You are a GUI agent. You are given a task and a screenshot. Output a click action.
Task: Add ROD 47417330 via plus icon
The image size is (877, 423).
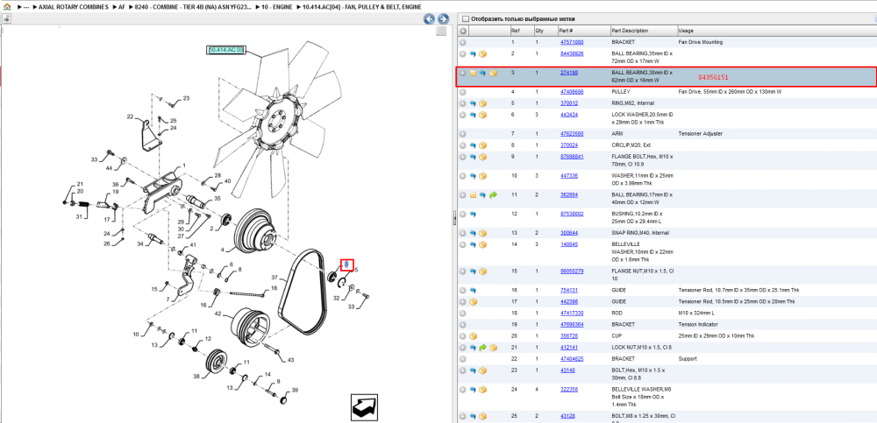point(463,313)
